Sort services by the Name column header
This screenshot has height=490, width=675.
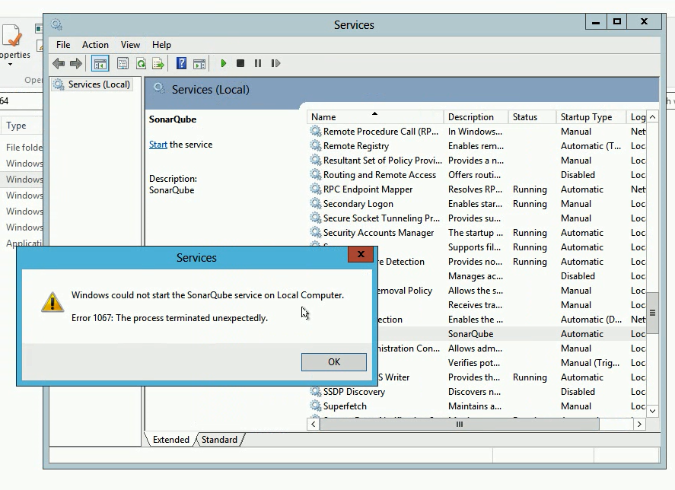(375, 117)
